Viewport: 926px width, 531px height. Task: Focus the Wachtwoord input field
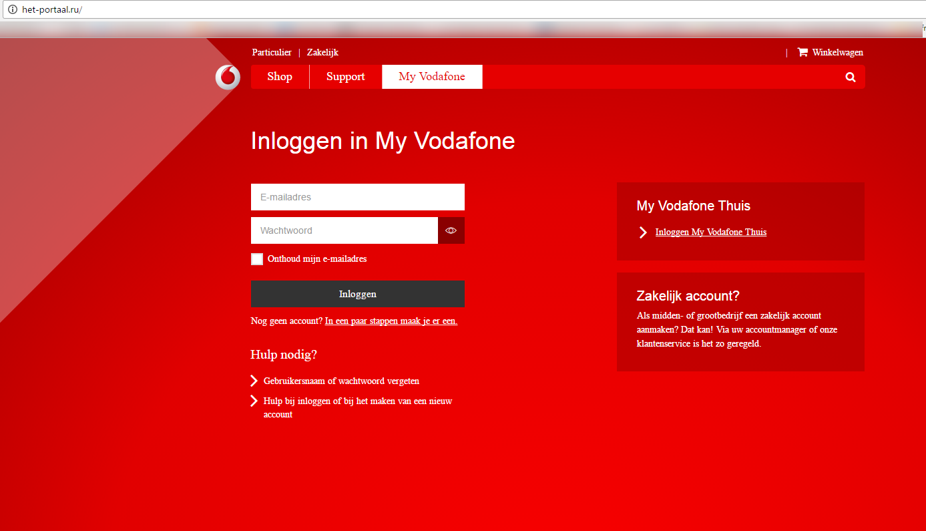tap(344, 230)
